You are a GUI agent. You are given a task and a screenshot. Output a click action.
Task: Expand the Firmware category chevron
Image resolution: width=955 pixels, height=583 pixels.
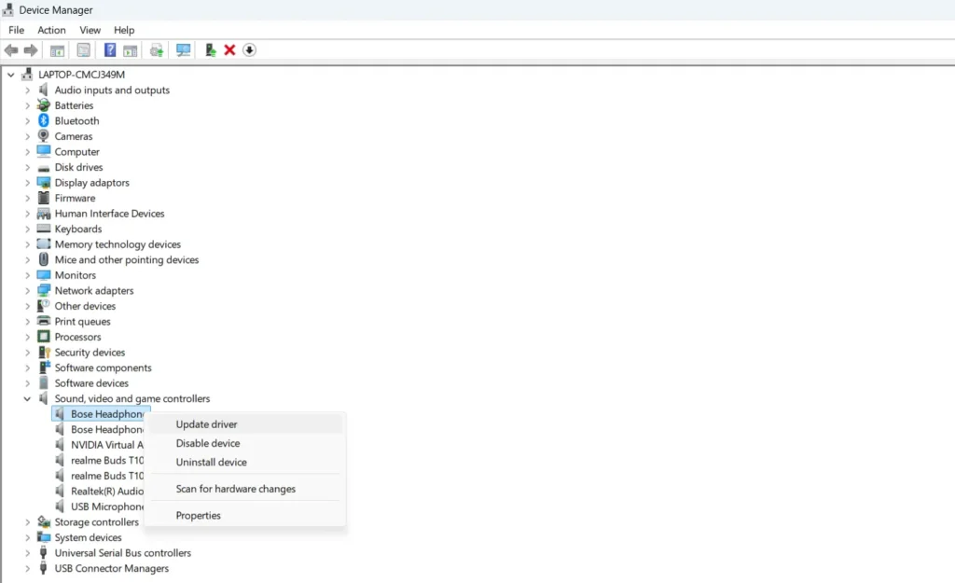click(27, 198)
